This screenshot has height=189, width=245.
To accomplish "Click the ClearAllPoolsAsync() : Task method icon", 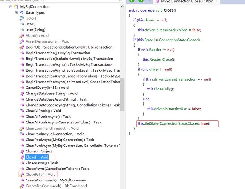I will pos(22,117).
